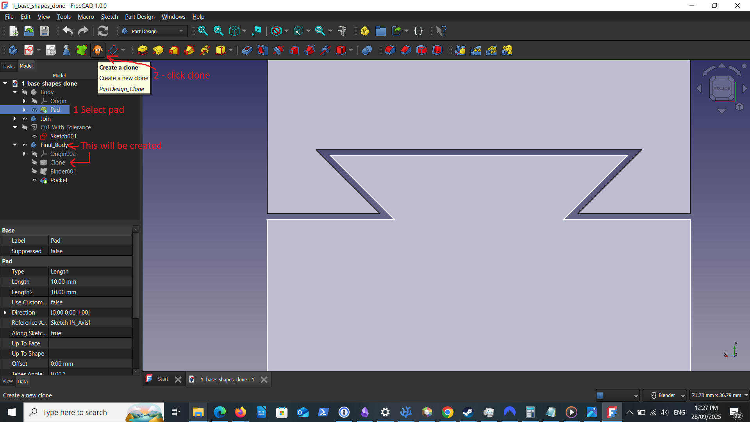Open the Blender navigation style button
The width and height of the screenshot is (750, 422).
tap(664, 395)
